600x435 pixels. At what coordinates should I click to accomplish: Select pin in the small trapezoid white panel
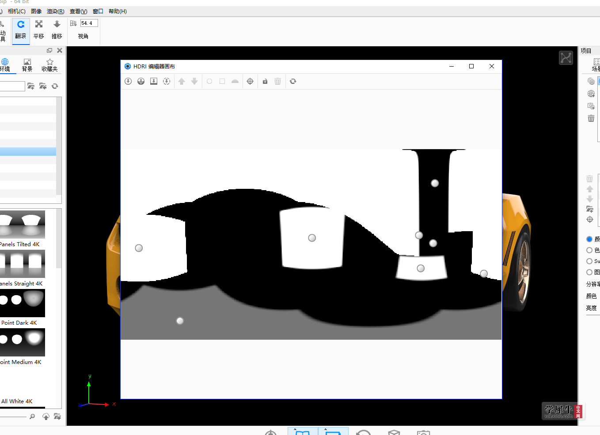pyautogui.click(x=421, y=268)
